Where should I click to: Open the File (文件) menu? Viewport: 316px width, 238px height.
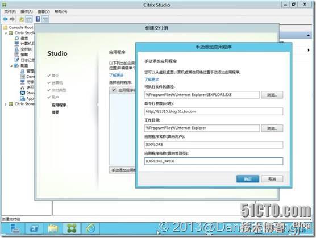coord(10,12)
